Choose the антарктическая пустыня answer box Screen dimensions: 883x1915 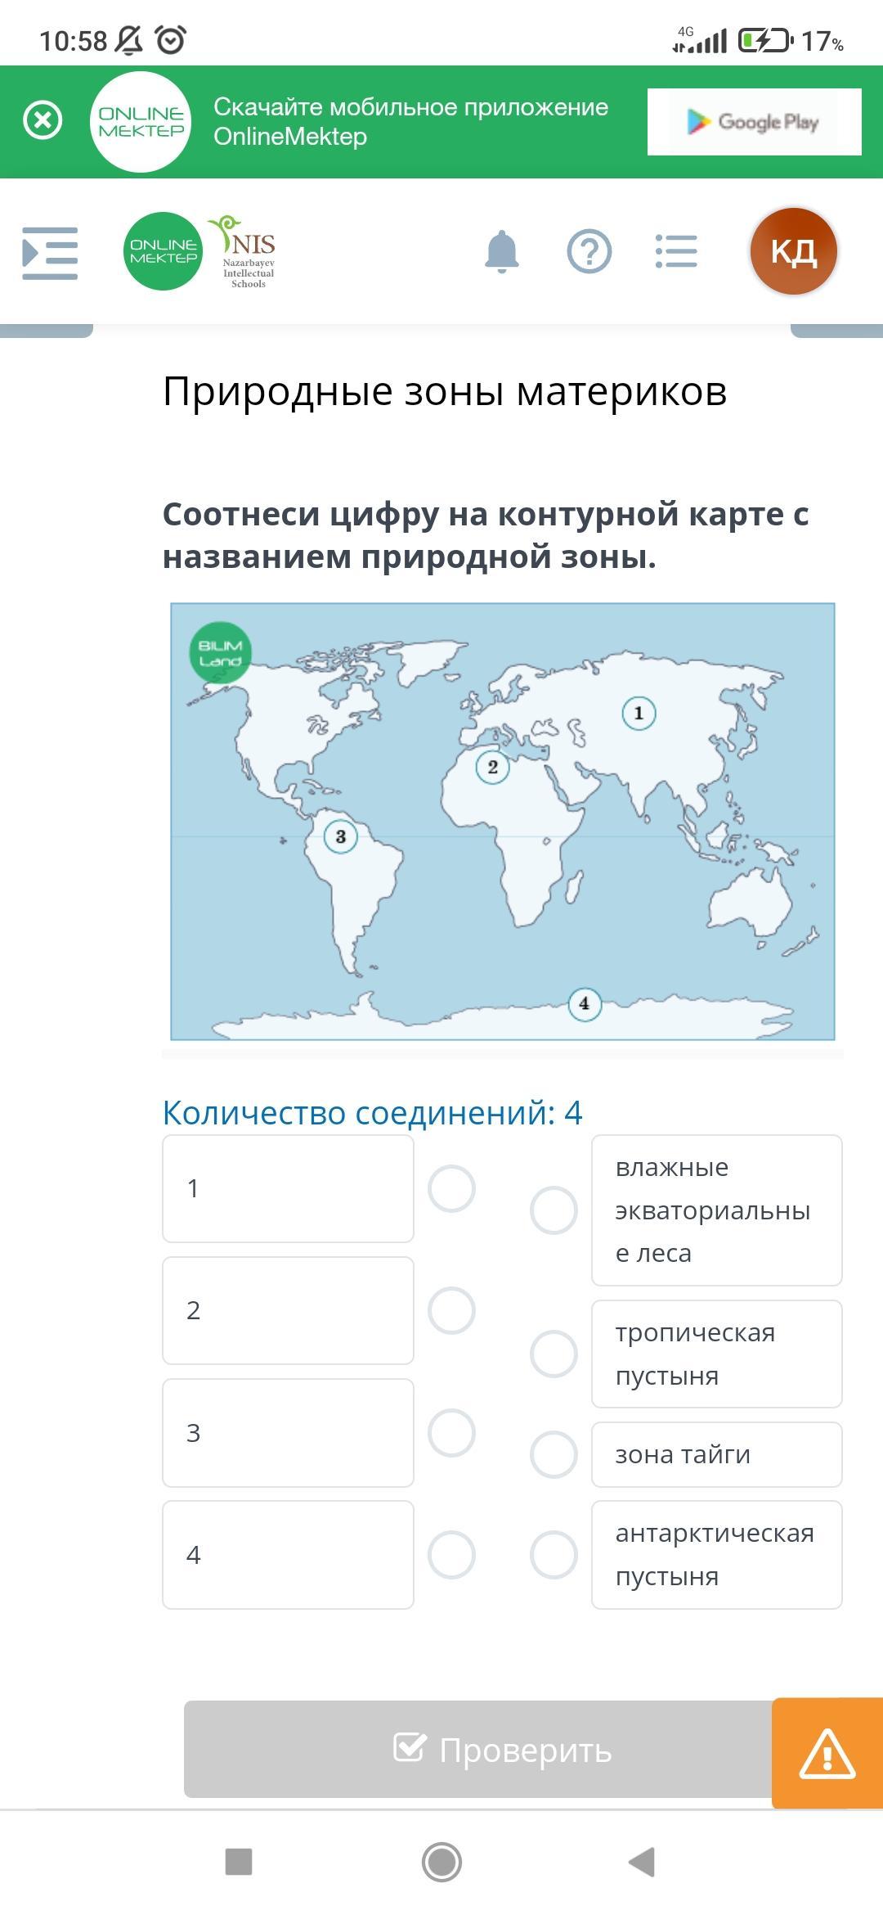click(717, 1555)
